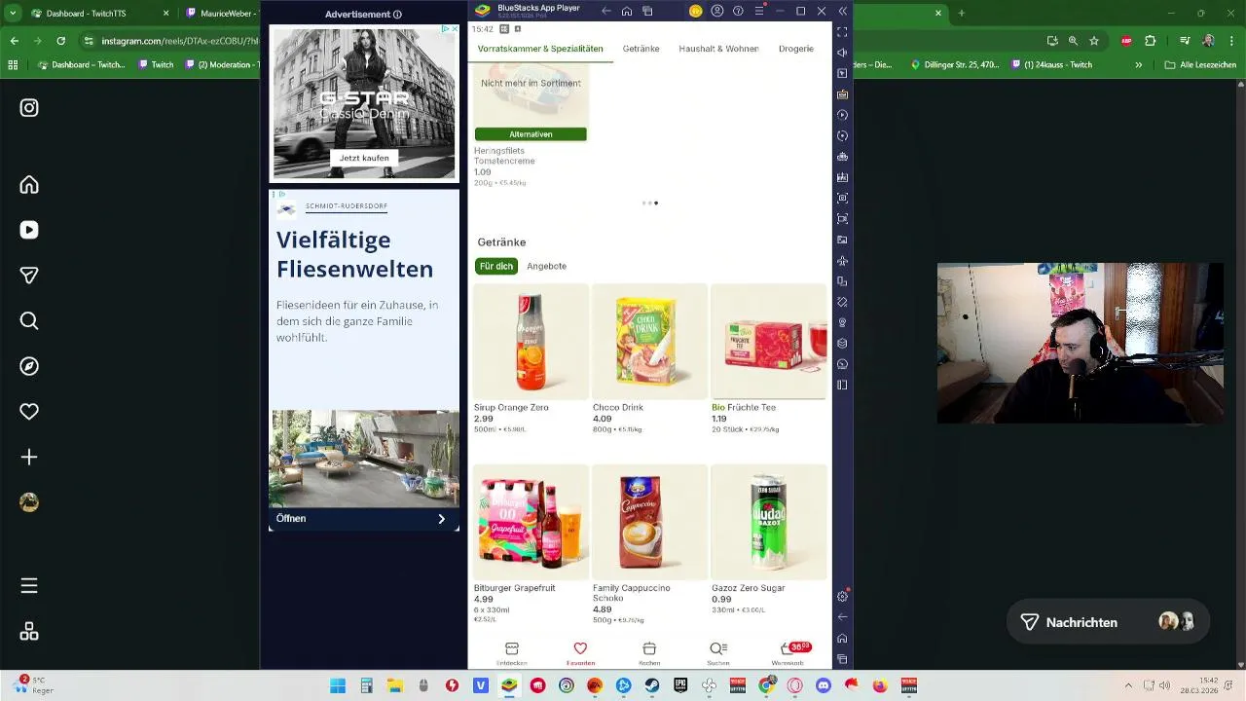1246x701 pixels.
Task: Open Steam from Windows taskbar
Action: (x=652, y=685)
